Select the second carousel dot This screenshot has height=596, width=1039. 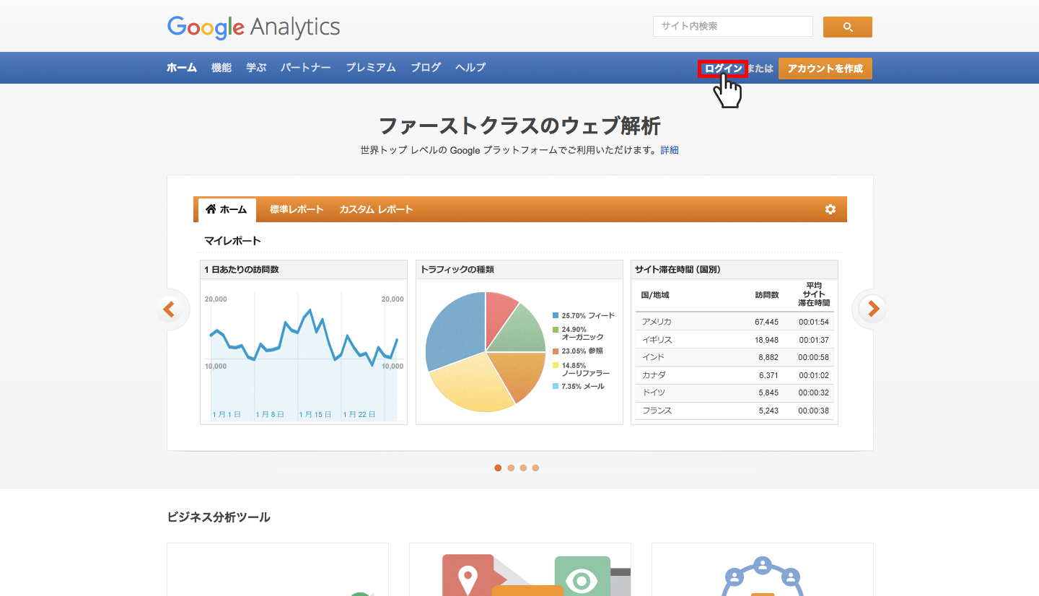coord(511,468)
